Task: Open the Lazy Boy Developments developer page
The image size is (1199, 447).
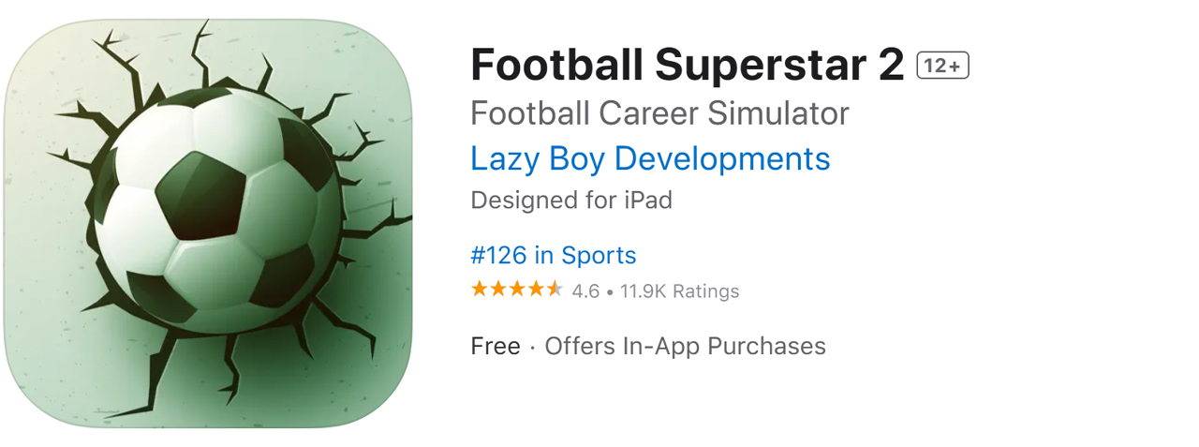Action: tap(650, 158)
